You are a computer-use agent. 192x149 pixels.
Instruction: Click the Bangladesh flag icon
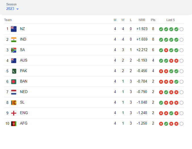(x=14, y=81)
